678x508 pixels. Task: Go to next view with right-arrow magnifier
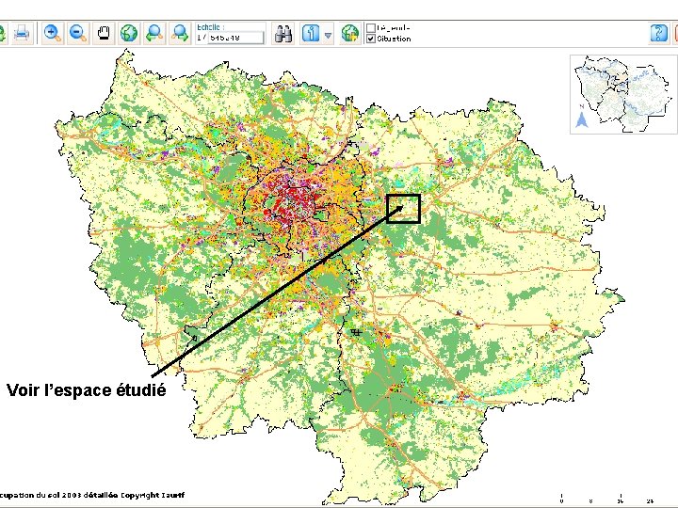(180, 33)
